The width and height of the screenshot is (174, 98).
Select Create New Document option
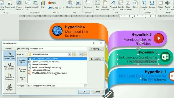tap(9, 77)
